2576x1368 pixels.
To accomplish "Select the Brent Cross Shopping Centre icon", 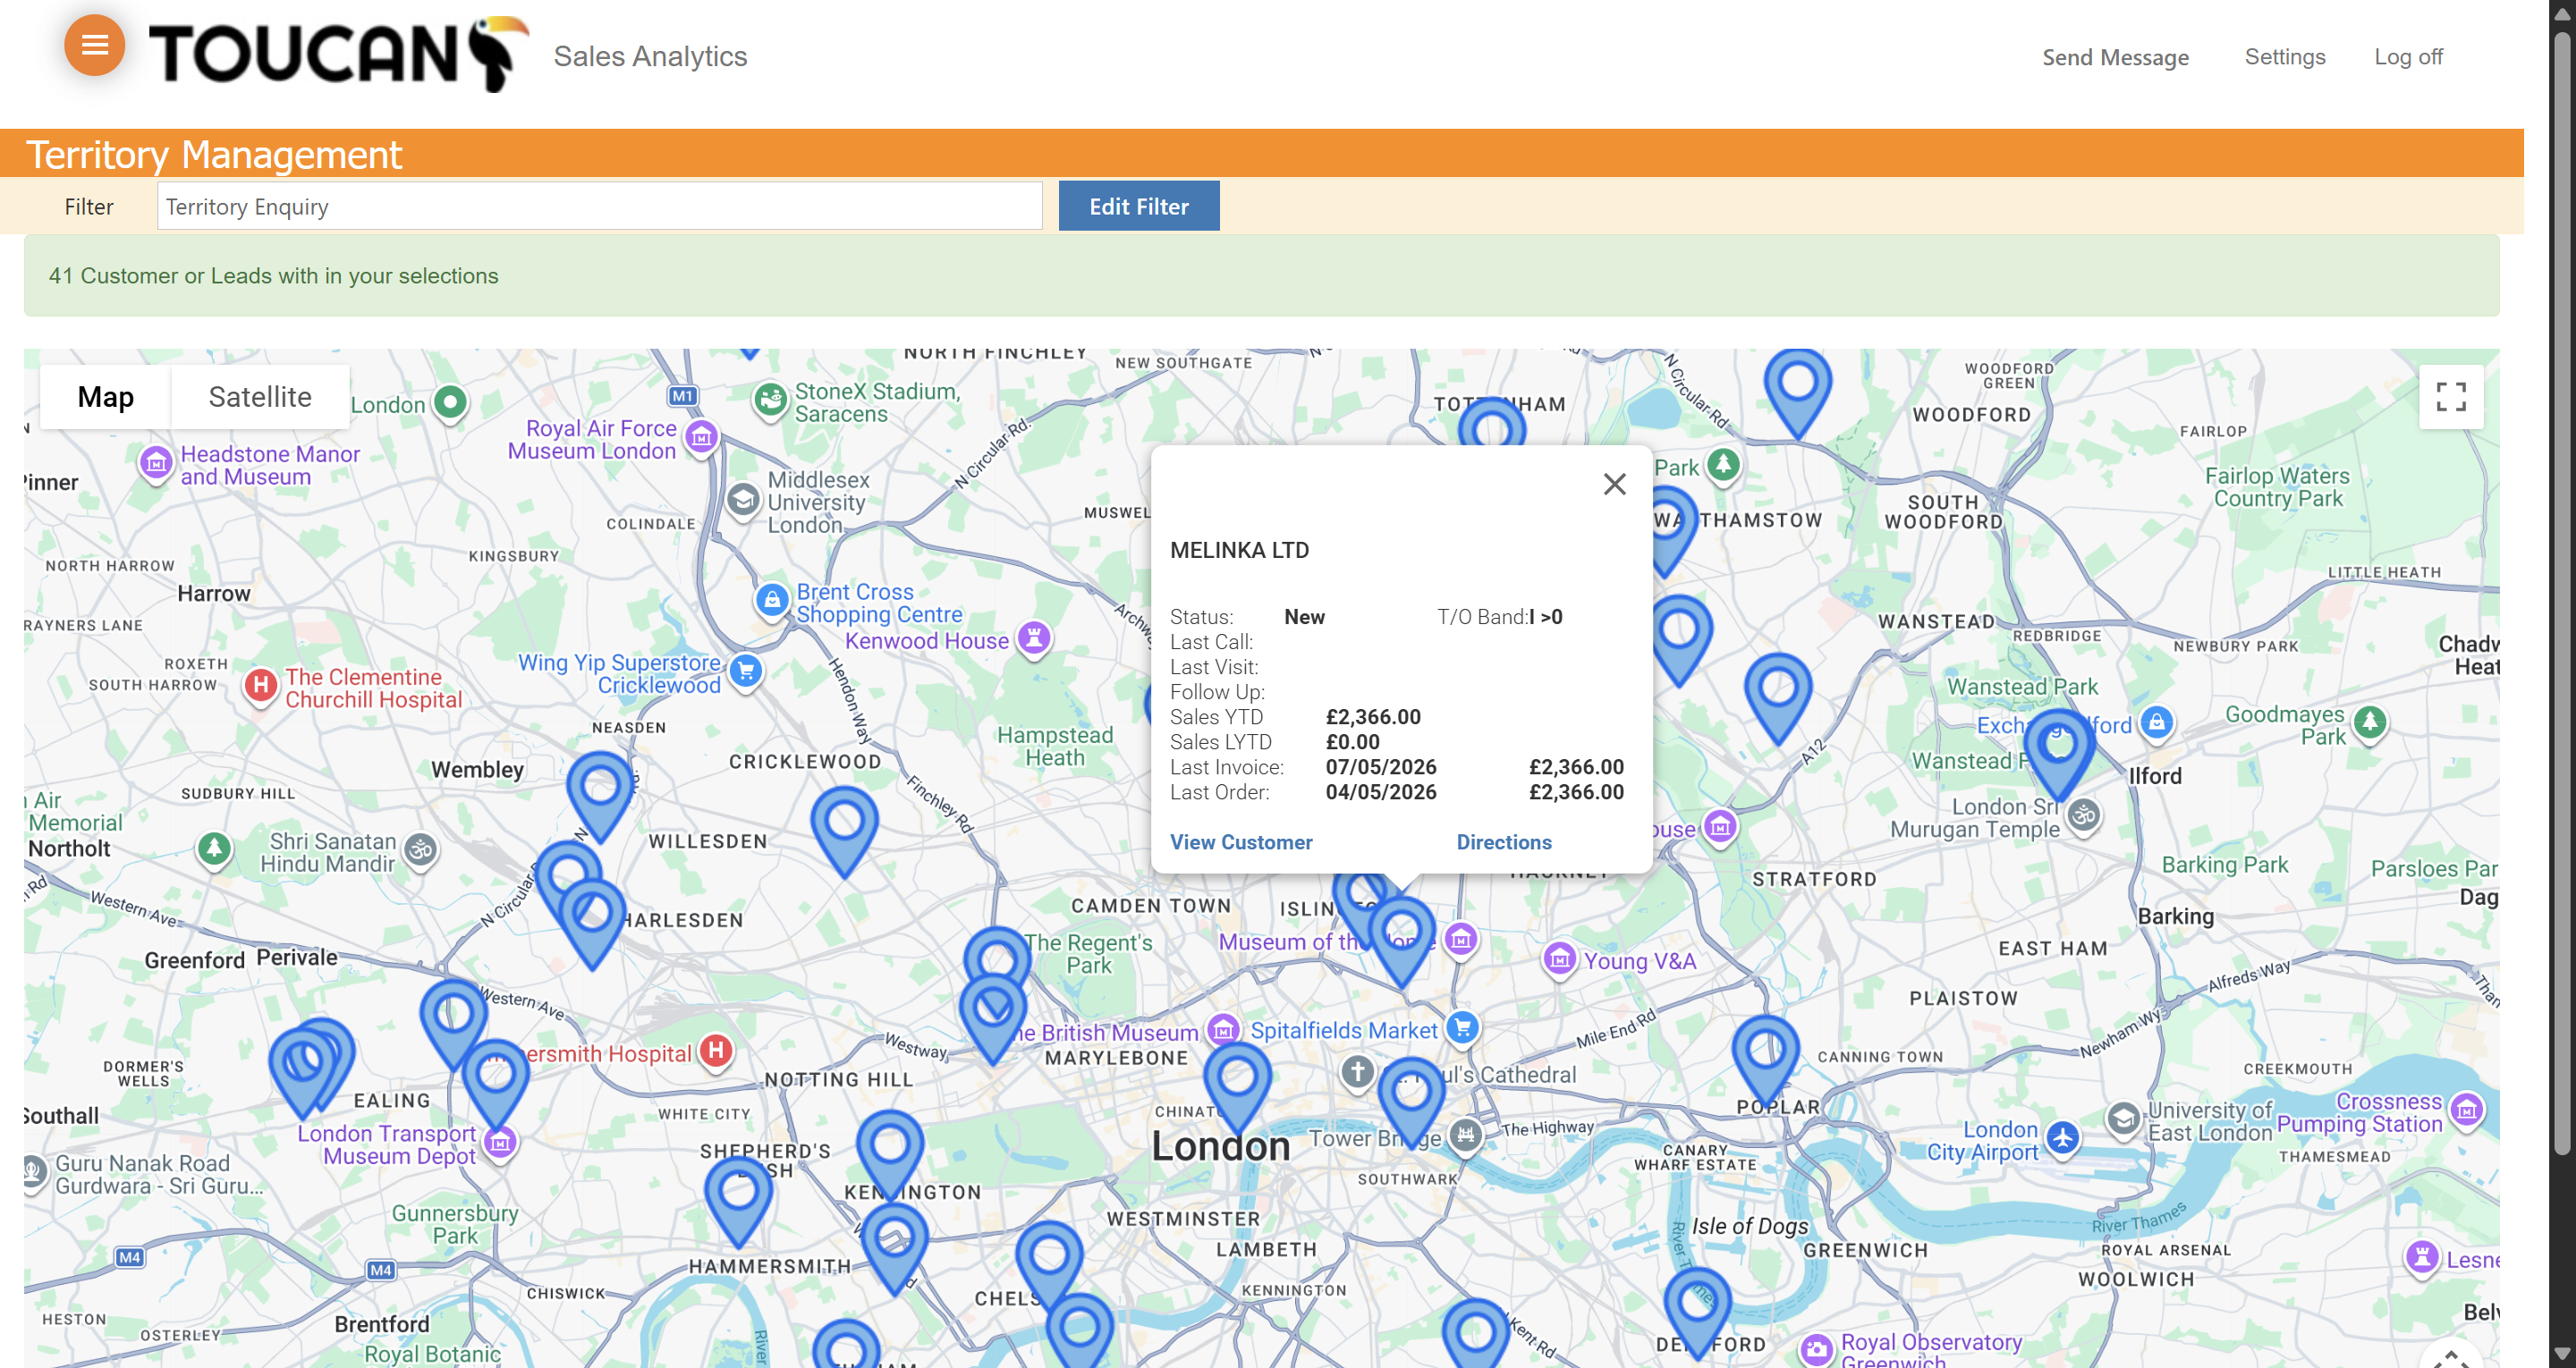I will 772,600.
